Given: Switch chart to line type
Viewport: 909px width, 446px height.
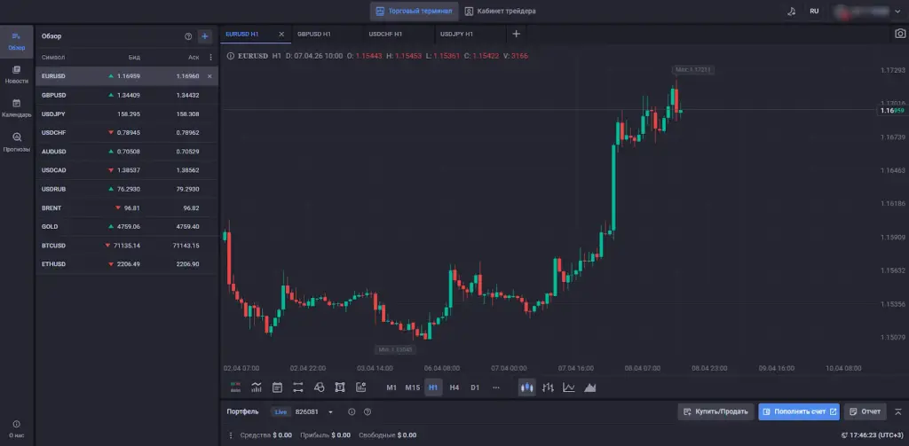Looking at the screenshot, I should pyautogui.click(x=569, y=387).
